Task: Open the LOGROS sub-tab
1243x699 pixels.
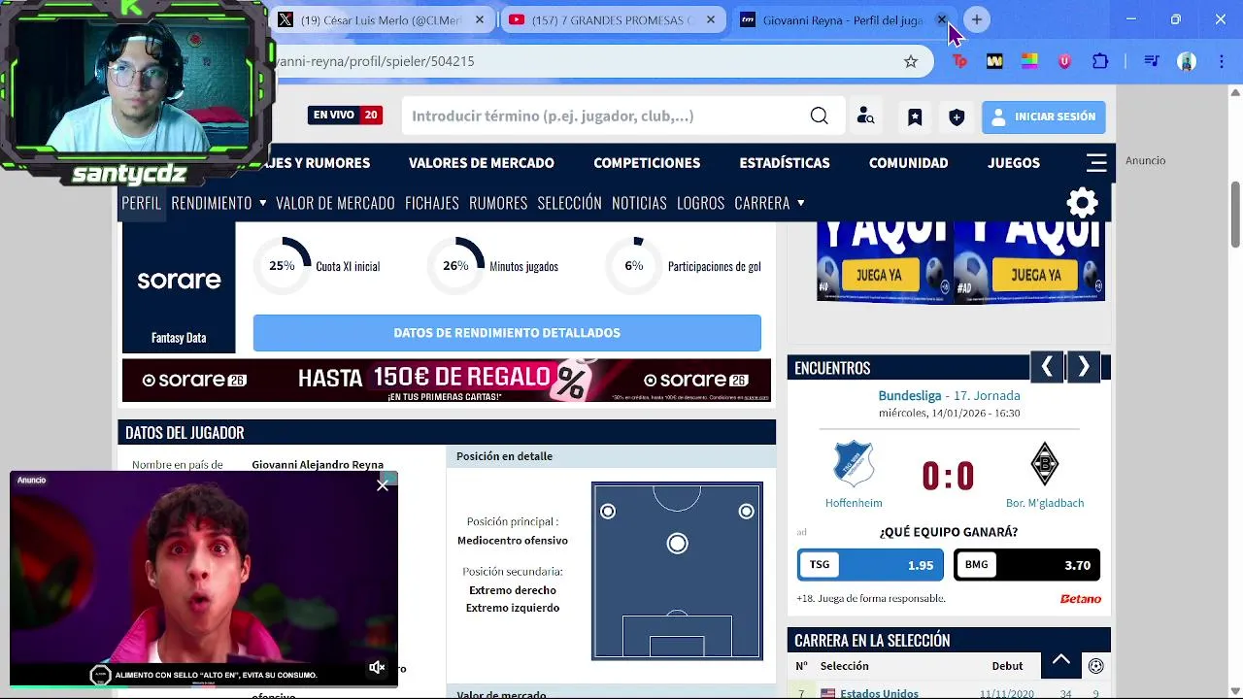Action: click(x=701, y=203)
